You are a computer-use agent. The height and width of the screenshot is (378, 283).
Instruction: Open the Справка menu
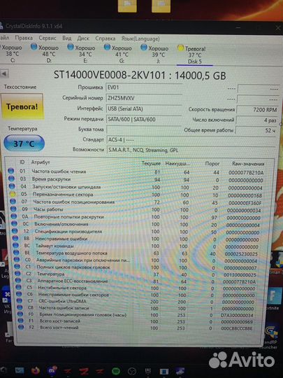(105, 38)
